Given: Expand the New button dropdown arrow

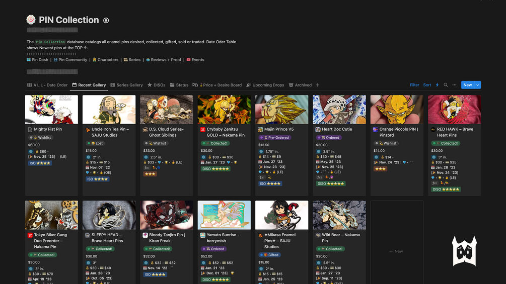Looking at the screenshot, I should (x=478, y=85).
